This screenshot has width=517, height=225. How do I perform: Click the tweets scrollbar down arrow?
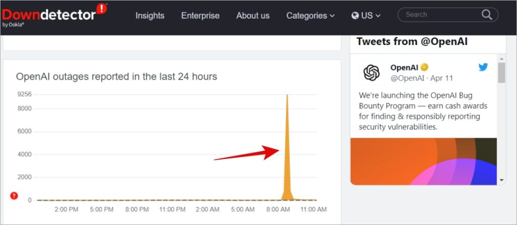tap(501, 180)
